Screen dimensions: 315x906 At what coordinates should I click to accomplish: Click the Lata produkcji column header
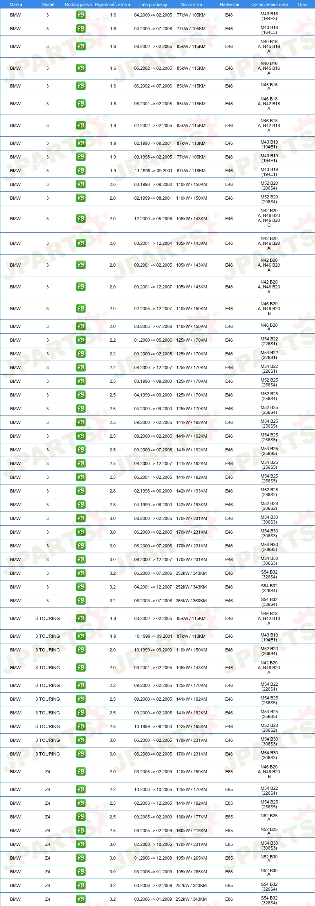pyautogui.click(x=153, y=4)
